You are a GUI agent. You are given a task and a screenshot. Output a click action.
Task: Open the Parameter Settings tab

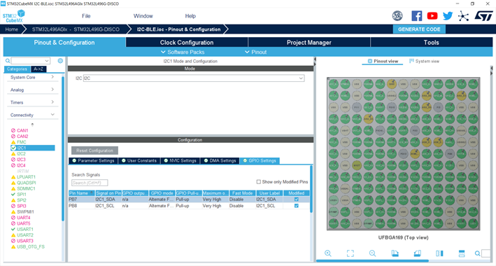93,160
